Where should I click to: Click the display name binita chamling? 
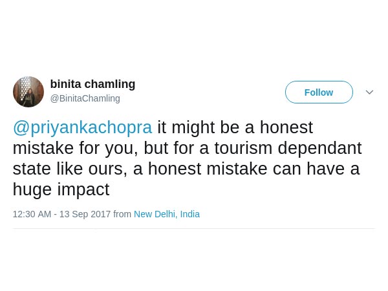pos(92,84)
